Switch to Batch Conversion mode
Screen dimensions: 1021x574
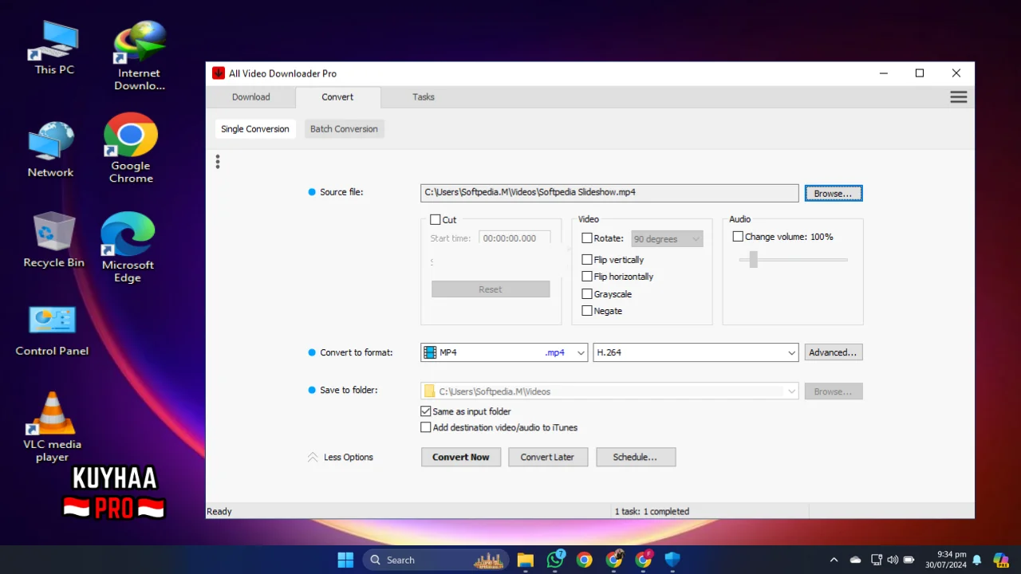[344, 129]
